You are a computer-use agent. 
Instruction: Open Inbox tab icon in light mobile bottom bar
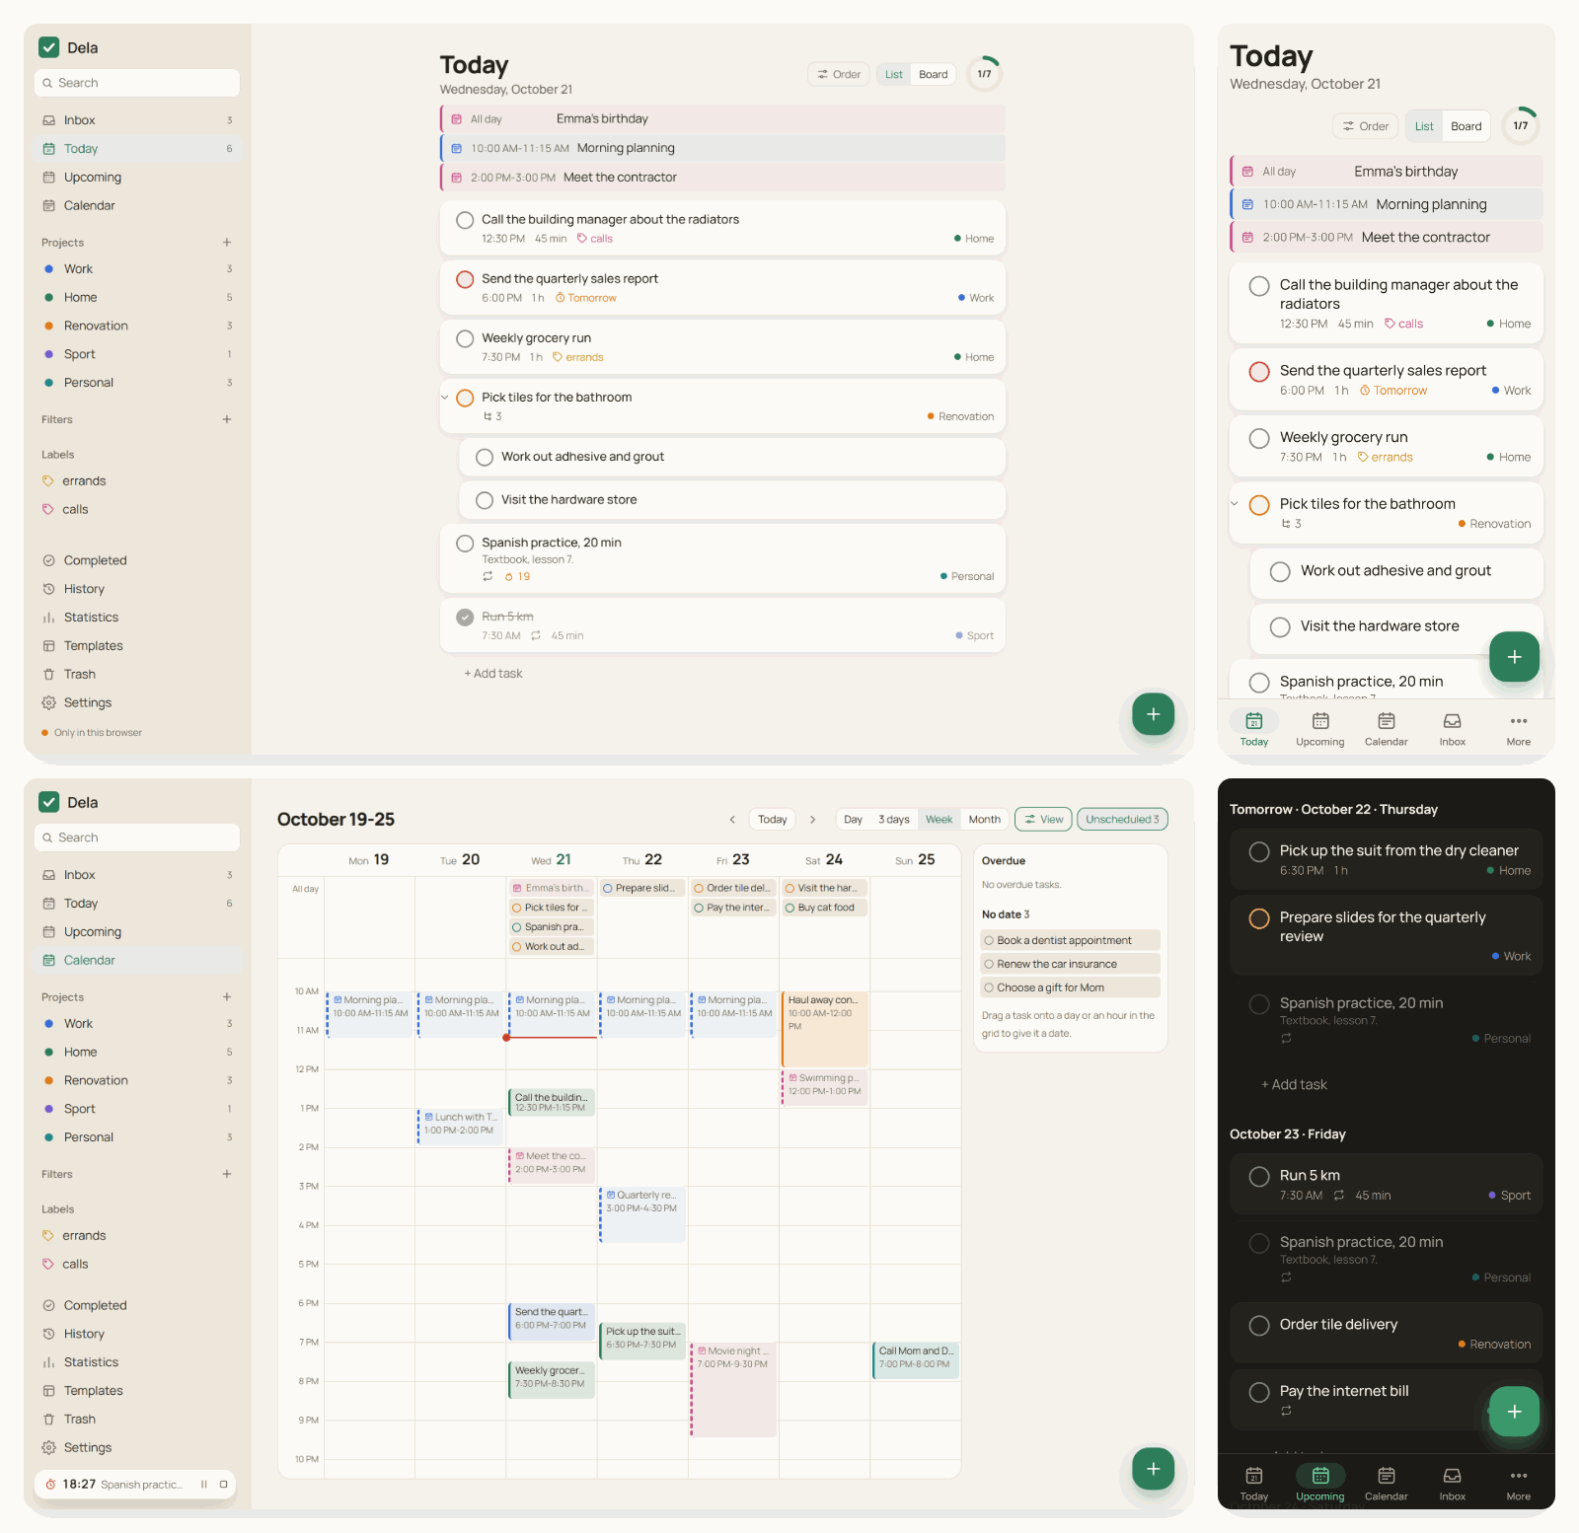click(x=1452, y=730)
